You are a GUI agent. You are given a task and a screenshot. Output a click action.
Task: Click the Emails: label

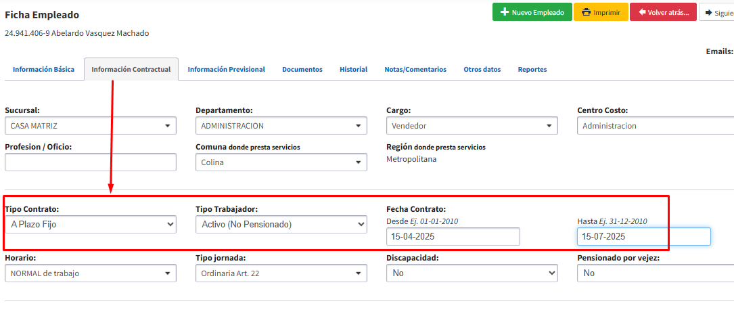point(720,51)
